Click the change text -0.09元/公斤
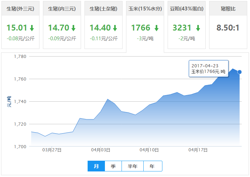This screenshot has width=250, height=177. (62, 39)
